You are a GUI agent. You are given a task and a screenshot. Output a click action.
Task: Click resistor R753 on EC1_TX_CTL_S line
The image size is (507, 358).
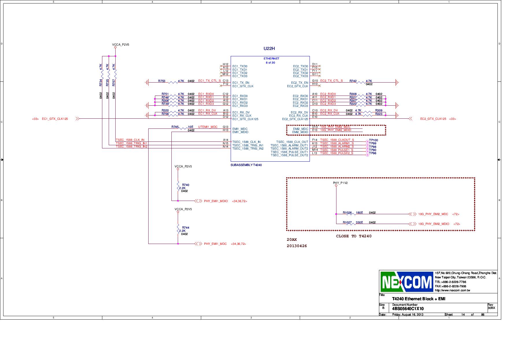173,82
